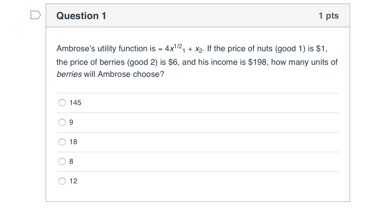Flag this question with the bookmark icon
369x213 pixels.
coord(35,16)
